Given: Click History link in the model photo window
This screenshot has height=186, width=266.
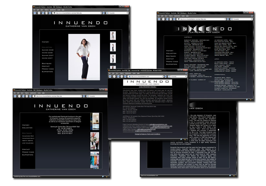Looking at the screenshot, I should (46, 42).
